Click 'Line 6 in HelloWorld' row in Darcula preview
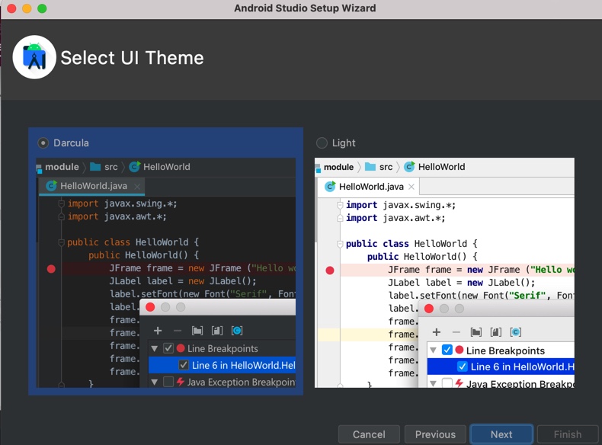This screenshot has width=602, height=445. pyautogui.click(x=222, y=365)
